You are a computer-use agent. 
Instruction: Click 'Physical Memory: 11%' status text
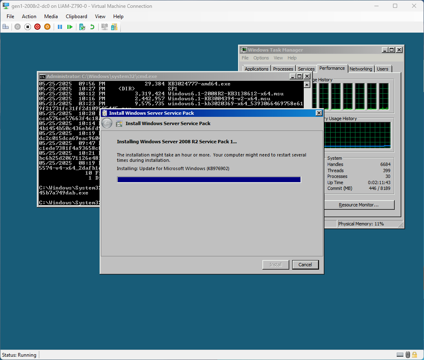(x=361, y=224)
